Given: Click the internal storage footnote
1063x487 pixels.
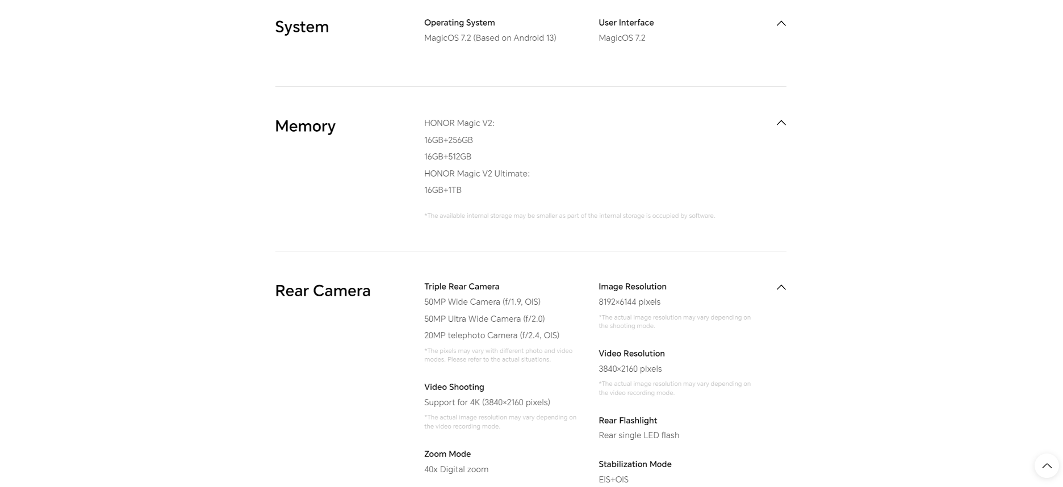Looking at the screenshot, I should coord(570,216).
